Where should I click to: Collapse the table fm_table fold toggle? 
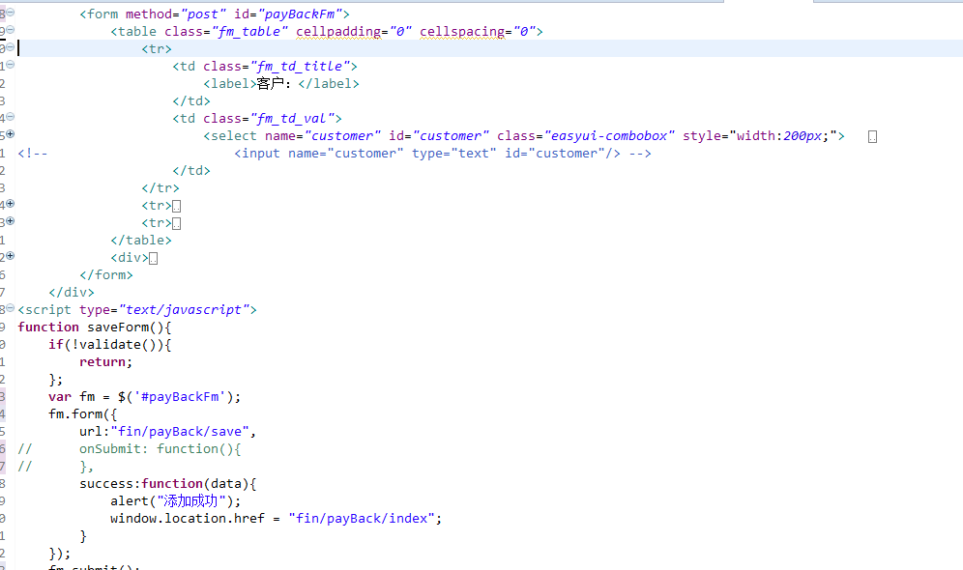[x=11, y=29]
